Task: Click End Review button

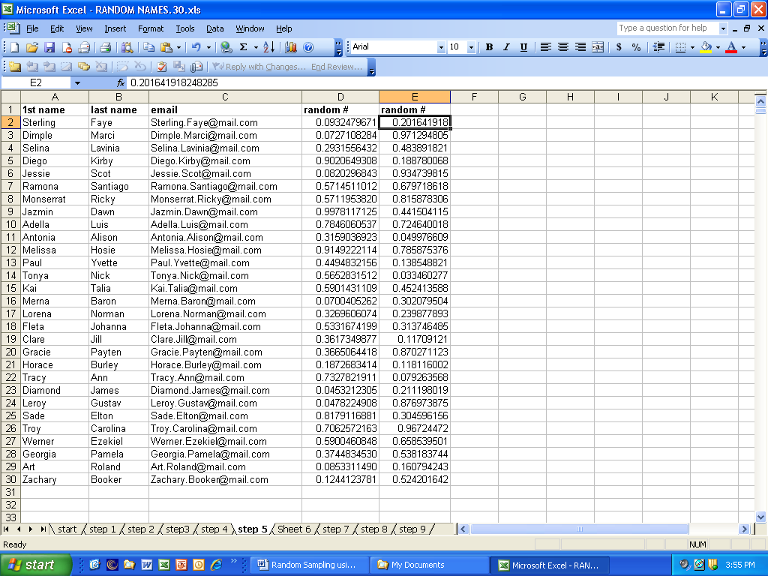Action: click(337, 67)
